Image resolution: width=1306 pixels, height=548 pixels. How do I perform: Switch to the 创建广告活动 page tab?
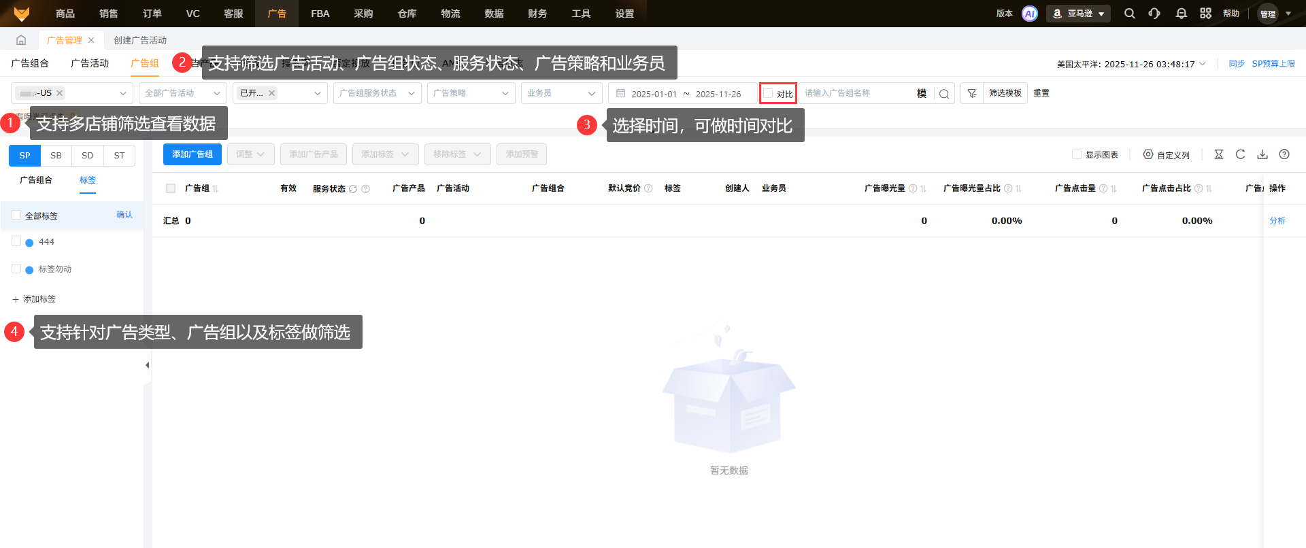pyautogui.click(x=140, y=40)
